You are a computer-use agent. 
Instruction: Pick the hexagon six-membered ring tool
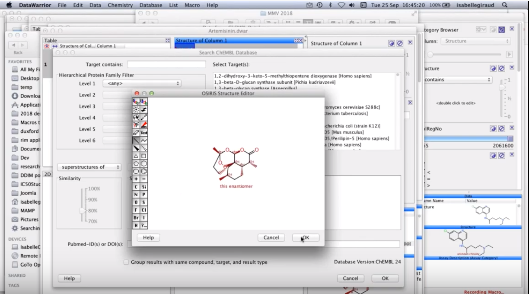144,163
